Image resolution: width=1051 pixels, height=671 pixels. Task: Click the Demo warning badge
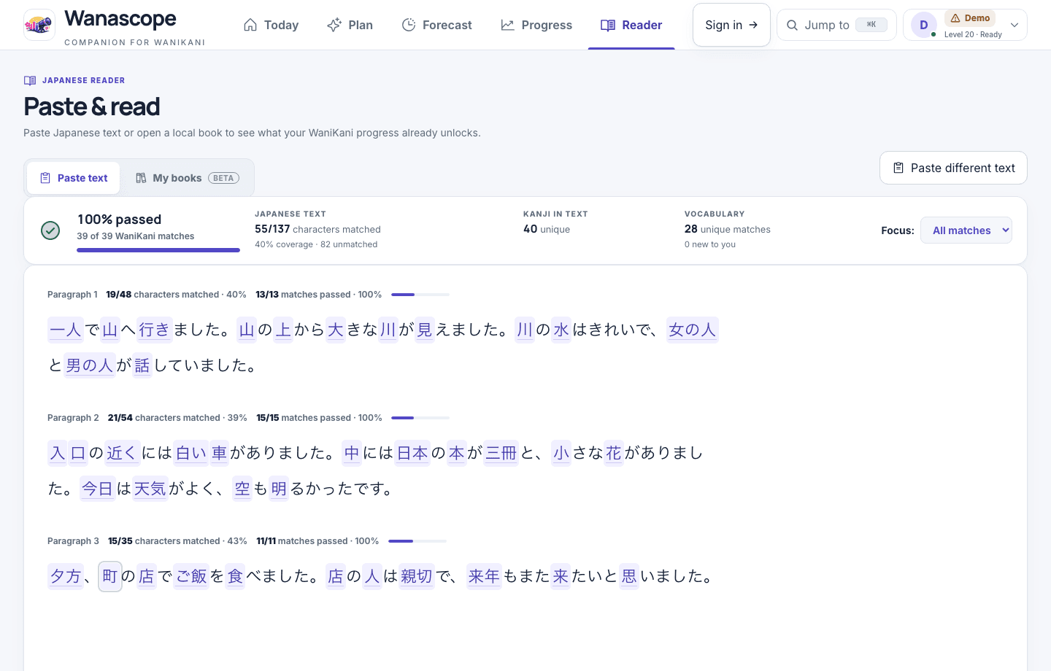pos(970,18)
